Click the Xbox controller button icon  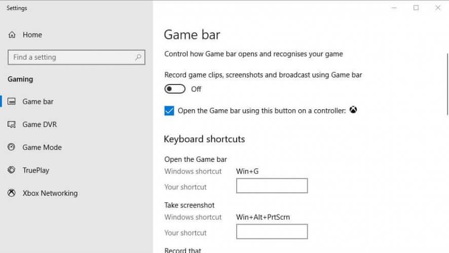(x=353, y=110)
